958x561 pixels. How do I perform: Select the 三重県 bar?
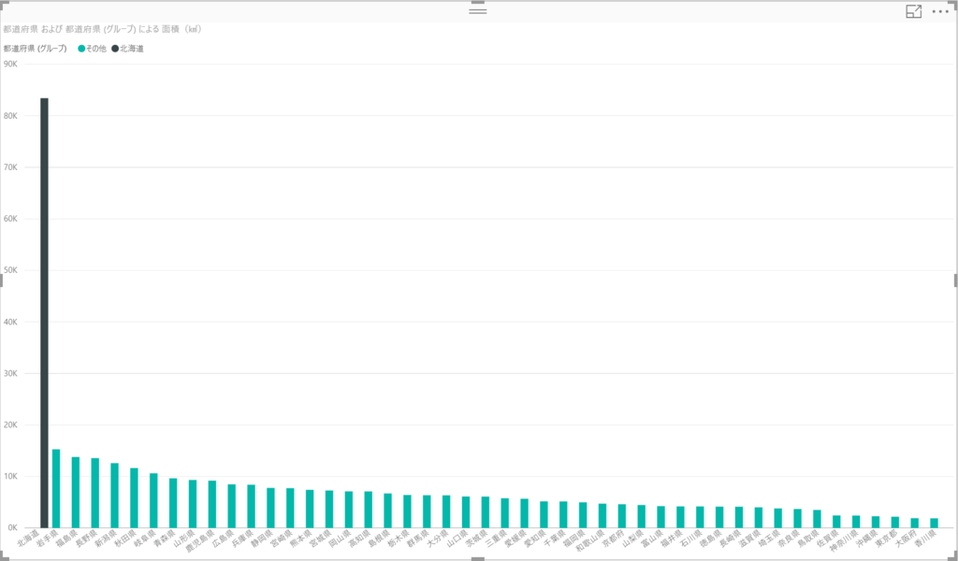(x=504, y=512)
